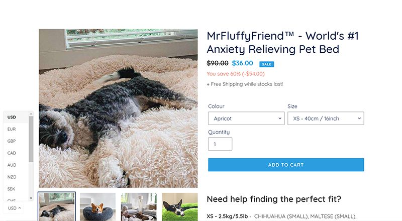The image size is (402, 221).
Task: Choose EUR from the currency list
Action: tap(12, 129)
